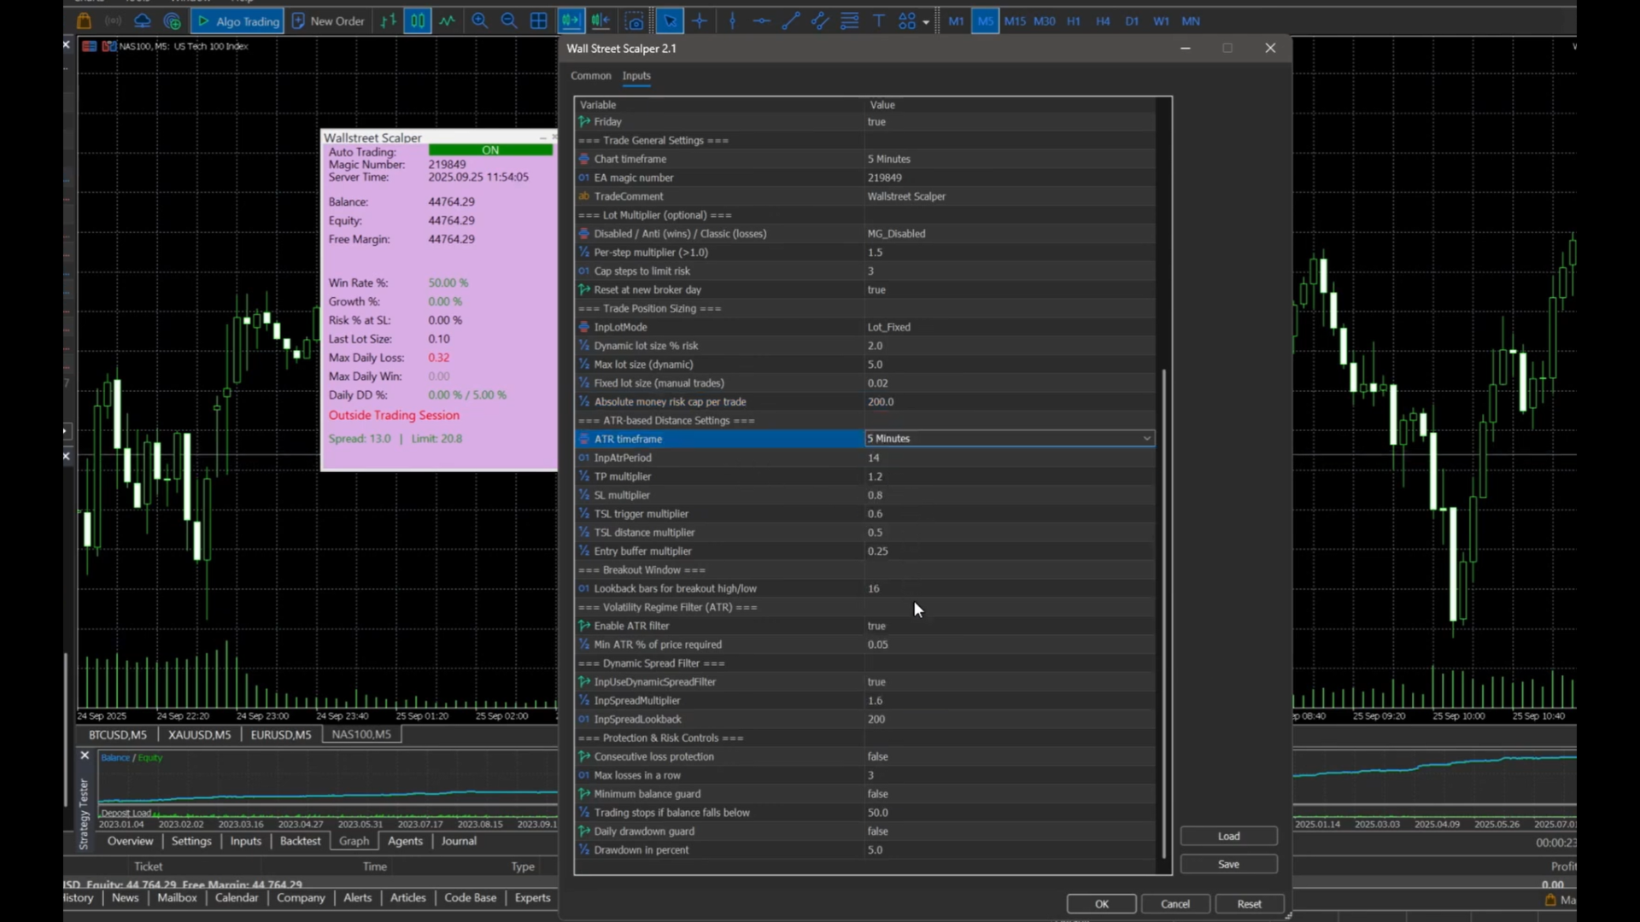Select the Fibonacci retracement lines tool
This screenshot has height=922, width=1640.
point(850,21)
